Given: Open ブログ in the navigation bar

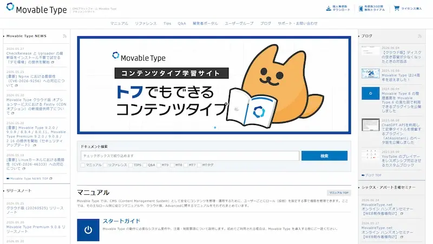Looking at the screenshot, I should 266,23.
